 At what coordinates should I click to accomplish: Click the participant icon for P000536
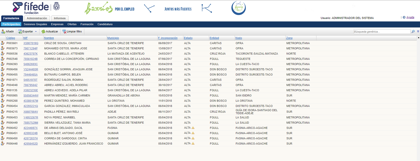pyautogui.click(x=3, y=54)
